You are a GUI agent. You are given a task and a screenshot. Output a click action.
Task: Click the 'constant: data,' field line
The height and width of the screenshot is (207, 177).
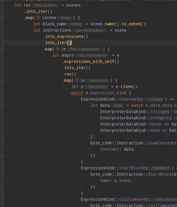(118, 149)
